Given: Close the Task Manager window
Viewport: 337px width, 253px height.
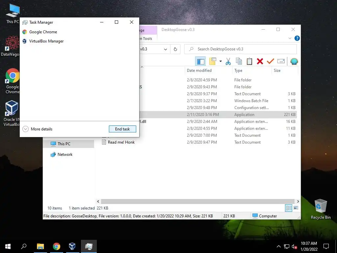Looking at the screenshot, I should click(132, 22).
